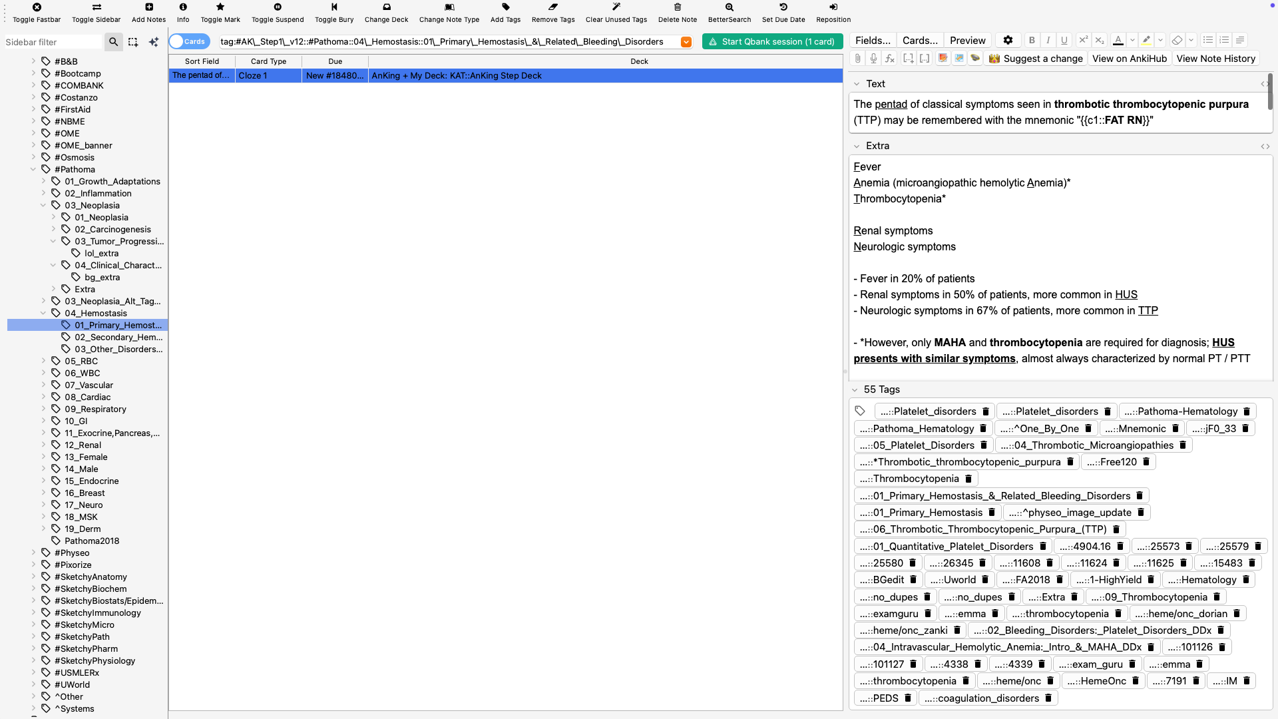This screenshot has width=1278, height=719.
Task: Open the Fields... editor tab
Action: [x=872, y=41]
